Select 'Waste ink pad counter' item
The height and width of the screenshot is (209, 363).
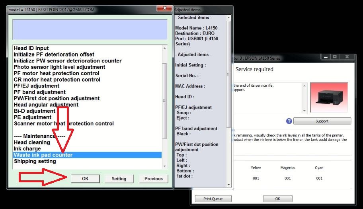point(87,155)
